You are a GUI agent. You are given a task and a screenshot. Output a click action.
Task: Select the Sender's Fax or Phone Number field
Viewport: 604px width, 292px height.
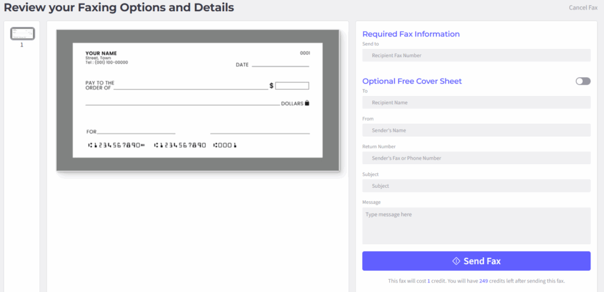click(x=476, y=158)
